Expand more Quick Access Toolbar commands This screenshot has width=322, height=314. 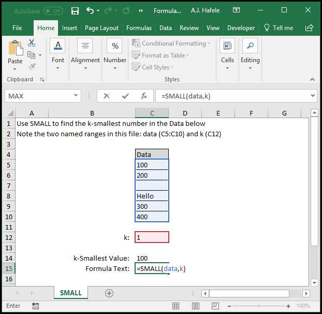141,11
